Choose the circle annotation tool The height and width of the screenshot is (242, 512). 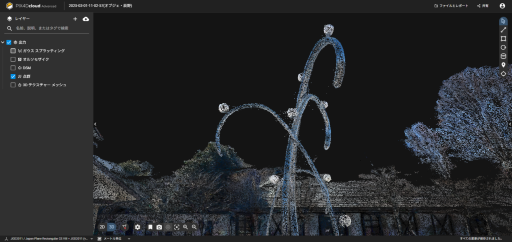tap(503, 47)
